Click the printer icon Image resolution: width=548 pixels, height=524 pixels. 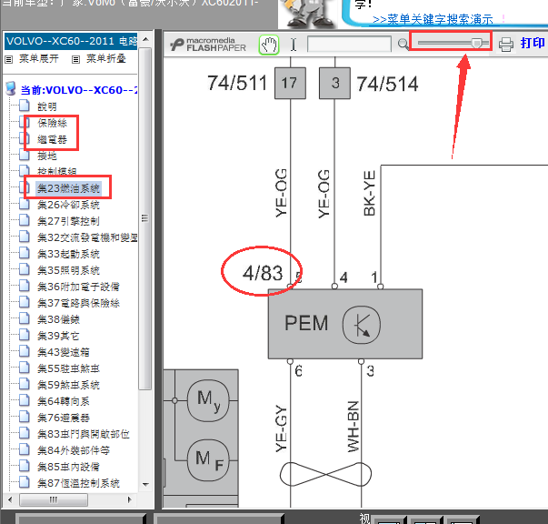505,44
